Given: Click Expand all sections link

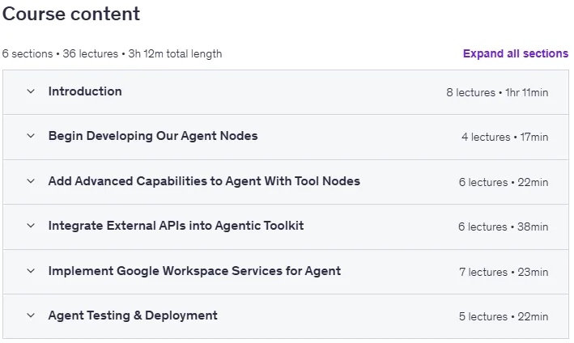Looking at the screenshot, I should (516, 53).
